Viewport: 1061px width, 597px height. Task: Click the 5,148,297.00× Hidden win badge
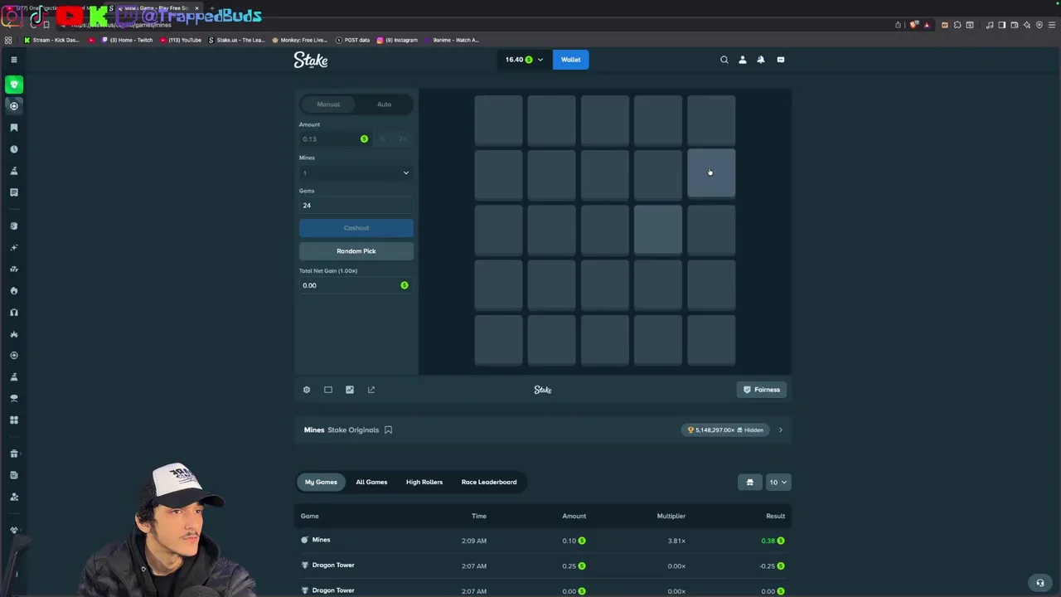[x=725, y=430]
